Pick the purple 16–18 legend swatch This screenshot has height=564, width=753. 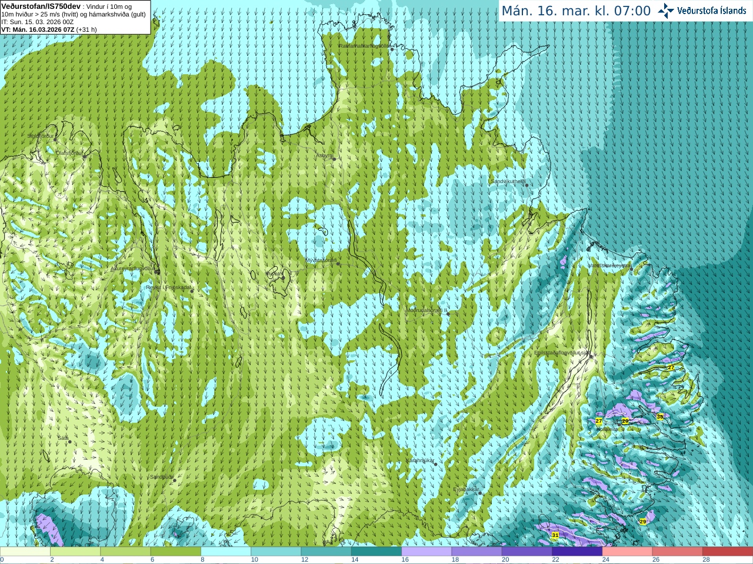427,552
